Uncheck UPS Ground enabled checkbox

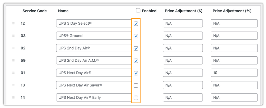pyautogui.click(x=136, y=36)
